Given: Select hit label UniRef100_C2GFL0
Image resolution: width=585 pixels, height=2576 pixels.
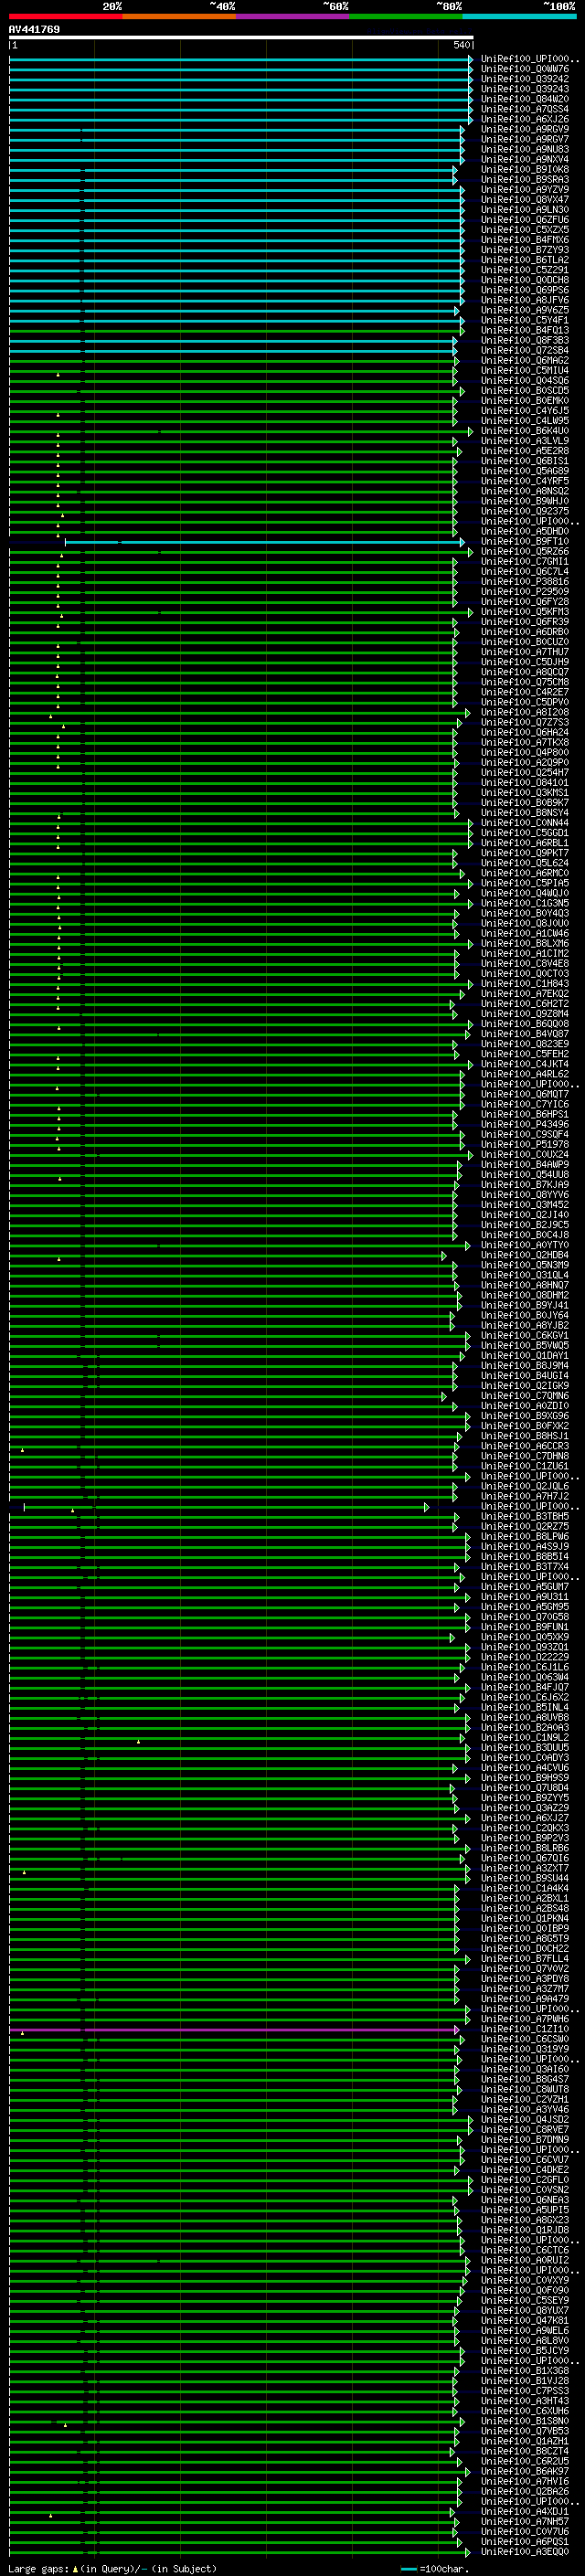Looking at the screenshot, I should (525, 2180).
